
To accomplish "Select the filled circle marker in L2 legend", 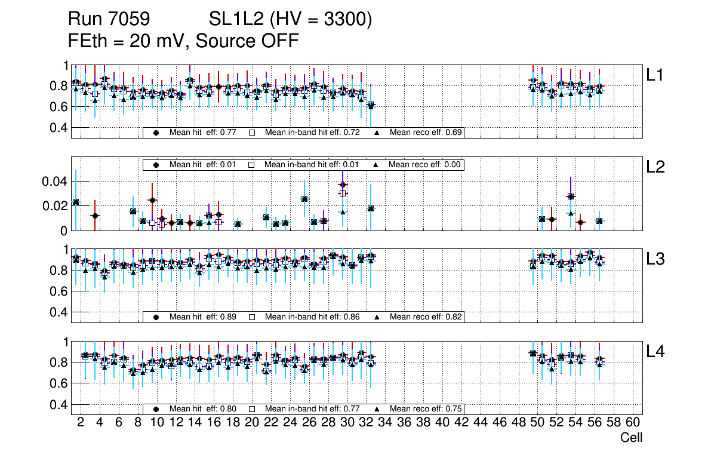I will pos(156,165).
